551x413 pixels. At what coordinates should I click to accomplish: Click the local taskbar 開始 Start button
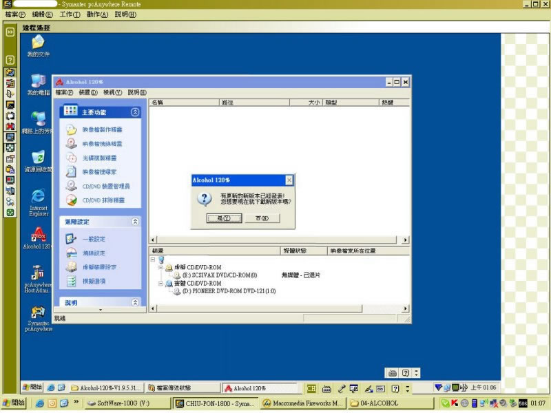point(14,403)
